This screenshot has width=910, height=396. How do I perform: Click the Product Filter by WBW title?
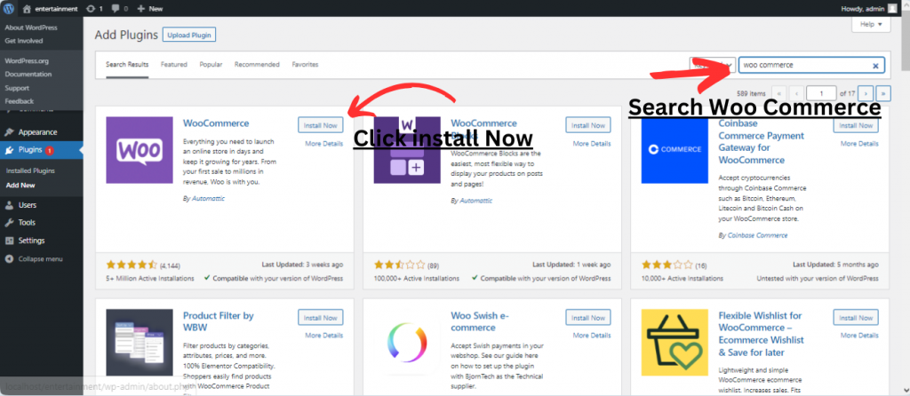pos(219,321)
